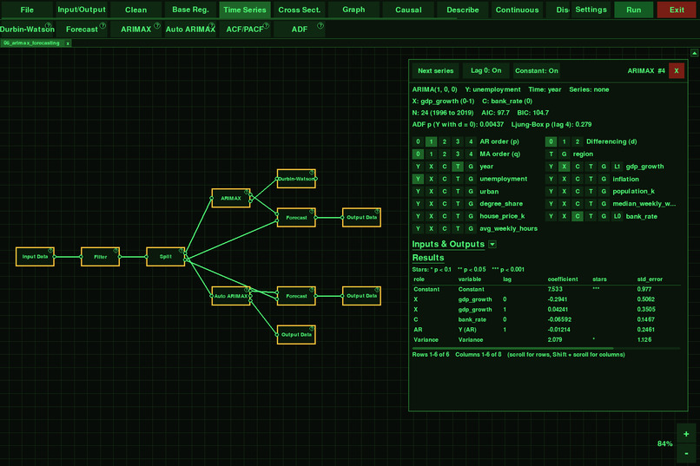This screenshot has height=466, width=700.
Task: Toggle X role for house_price_k variable
Action: (x=432, y=216)
